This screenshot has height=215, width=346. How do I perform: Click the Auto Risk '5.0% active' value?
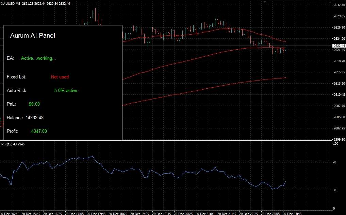tap(66, 91)
